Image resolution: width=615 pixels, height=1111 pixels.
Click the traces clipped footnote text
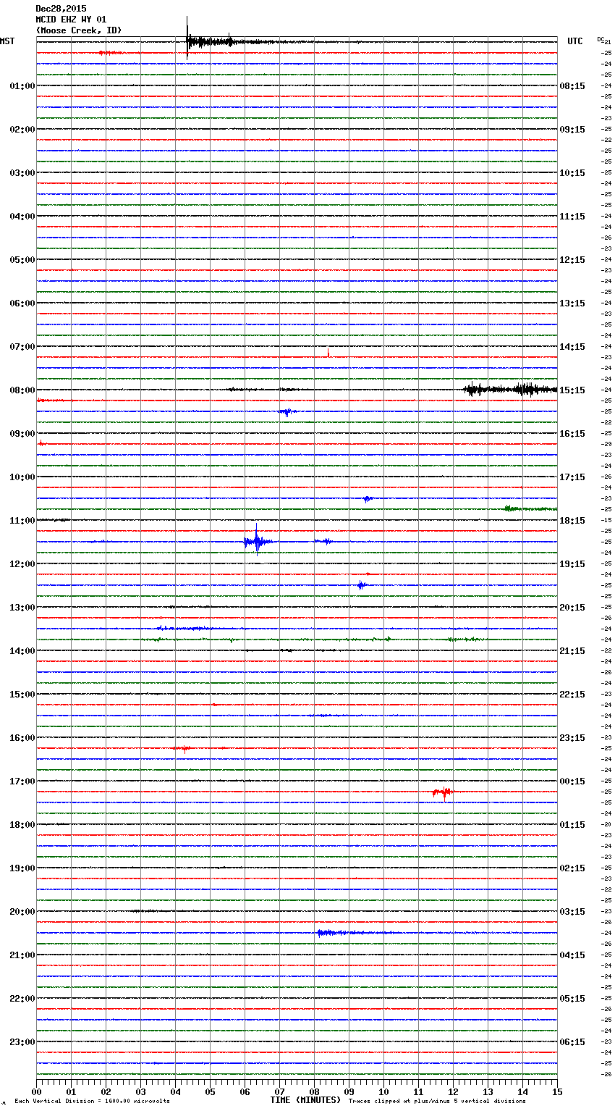pyautogui.click(x=437, y=1101)
